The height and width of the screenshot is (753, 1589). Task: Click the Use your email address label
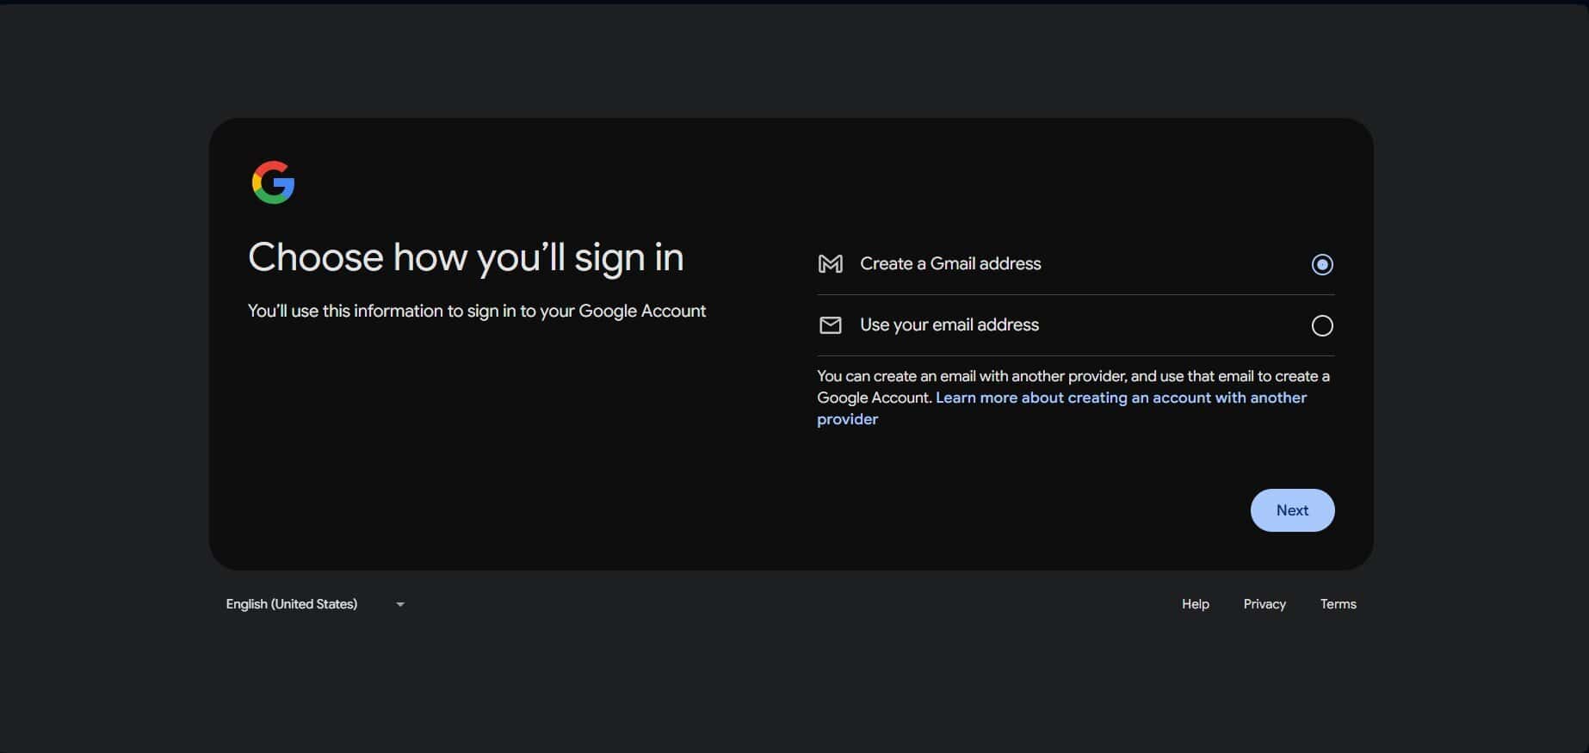pos(949,324)
